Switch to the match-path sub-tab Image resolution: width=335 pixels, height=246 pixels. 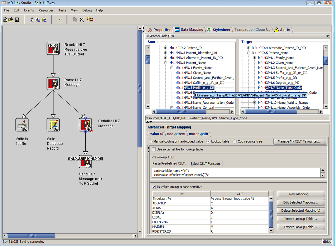pyautogui.click(x=198, y=134)
